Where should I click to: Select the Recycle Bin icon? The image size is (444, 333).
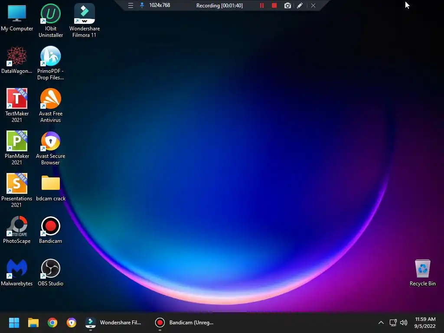pos(422,272)
